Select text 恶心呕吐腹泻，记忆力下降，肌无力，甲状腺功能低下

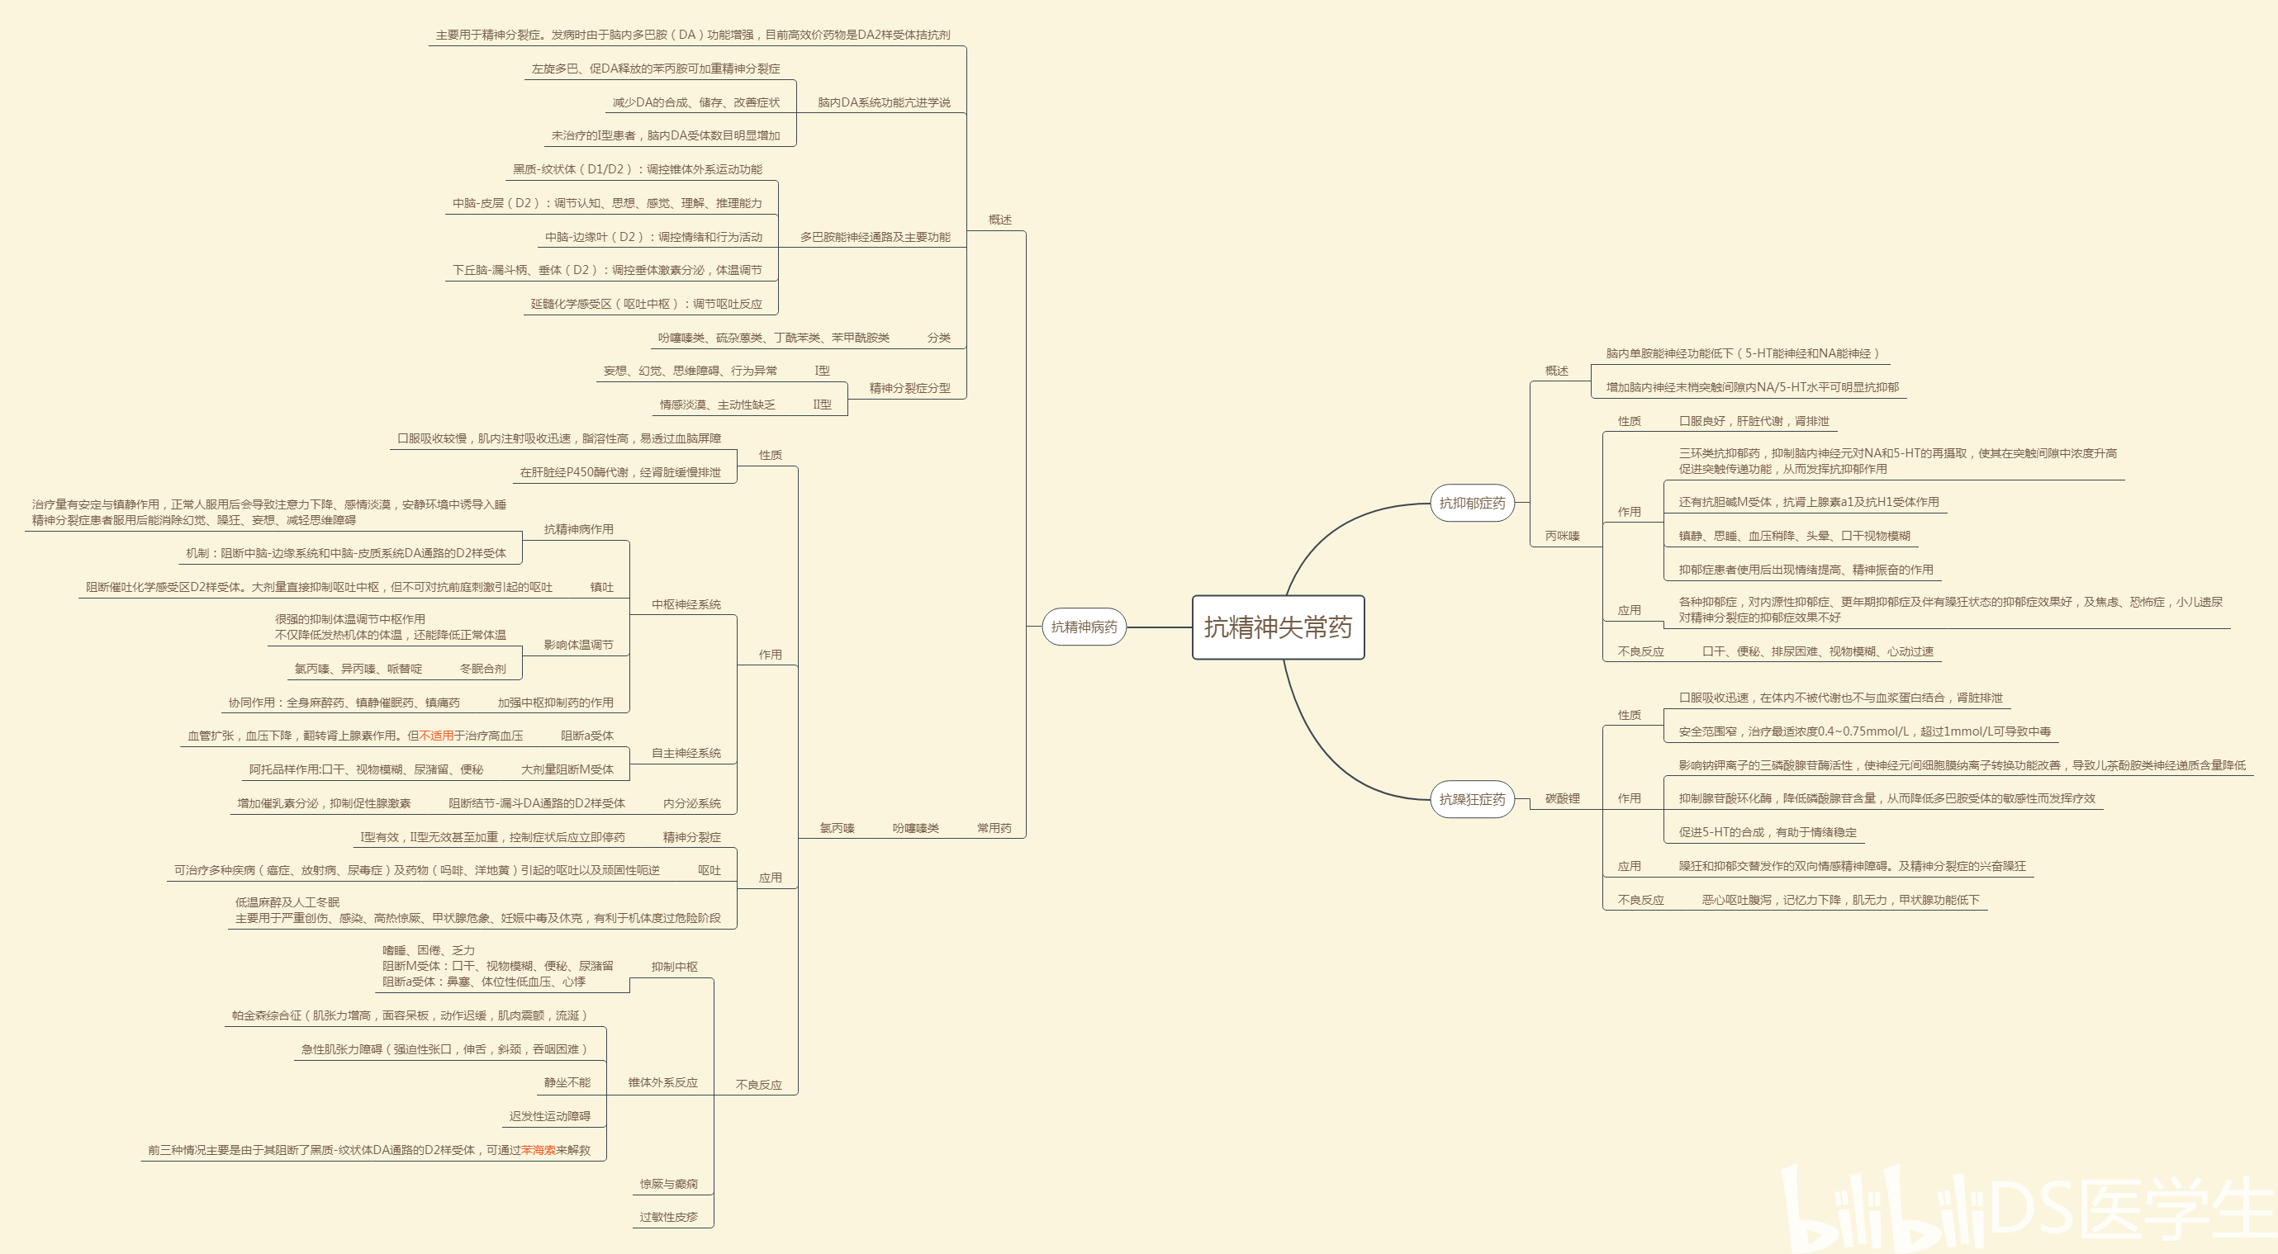[1841, 900]
